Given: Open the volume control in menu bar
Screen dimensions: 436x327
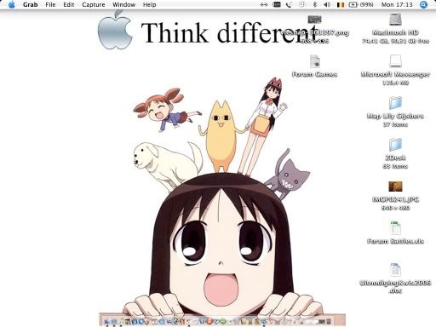Looking at the screenshot, I should [x=327, y=4].
